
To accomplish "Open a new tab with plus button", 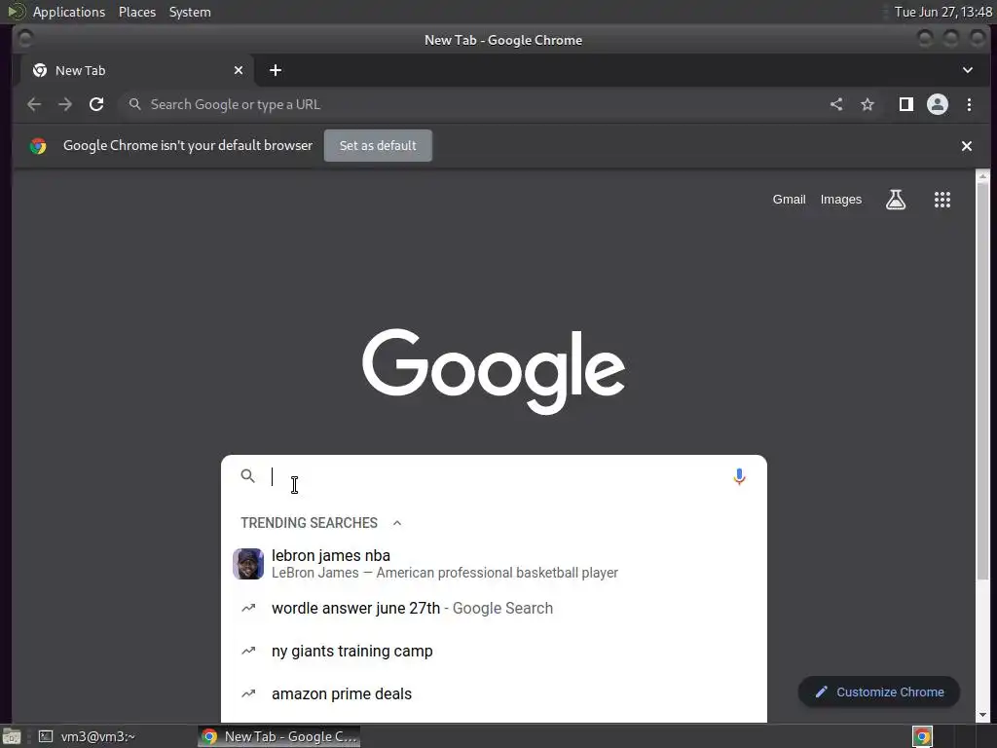I will [x=276, y=70].
